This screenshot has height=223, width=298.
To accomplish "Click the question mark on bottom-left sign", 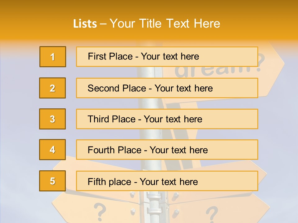I will pos(100,211).
